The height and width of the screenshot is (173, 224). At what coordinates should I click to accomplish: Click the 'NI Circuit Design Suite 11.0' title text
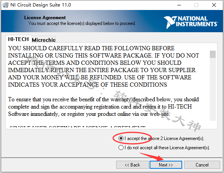tap(41, 5)
